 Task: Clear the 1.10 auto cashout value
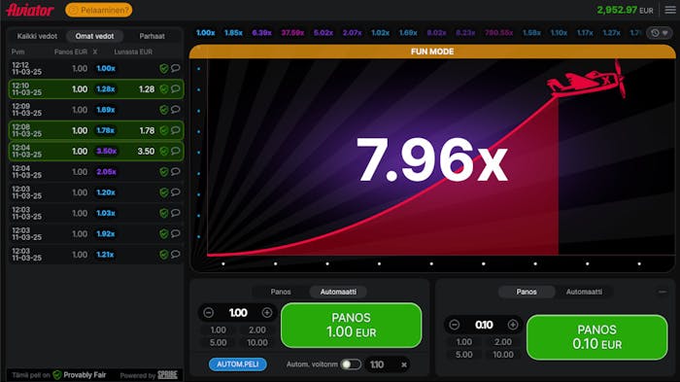pos(404,365)
